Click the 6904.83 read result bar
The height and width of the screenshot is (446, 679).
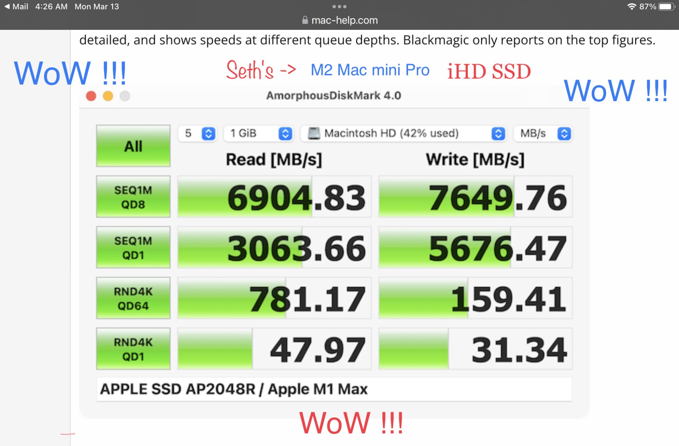274,197
